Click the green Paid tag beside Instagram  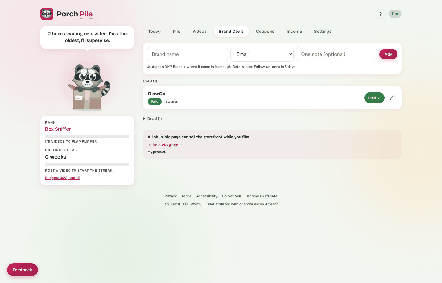155,102
